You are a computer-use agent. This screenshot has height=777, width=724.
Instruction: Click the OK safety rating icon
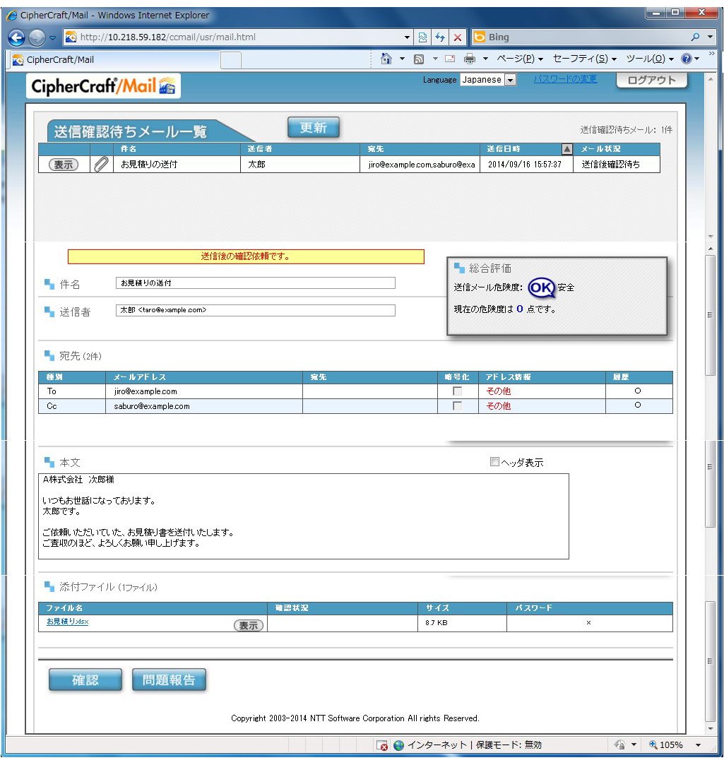(x=540, y=287)
